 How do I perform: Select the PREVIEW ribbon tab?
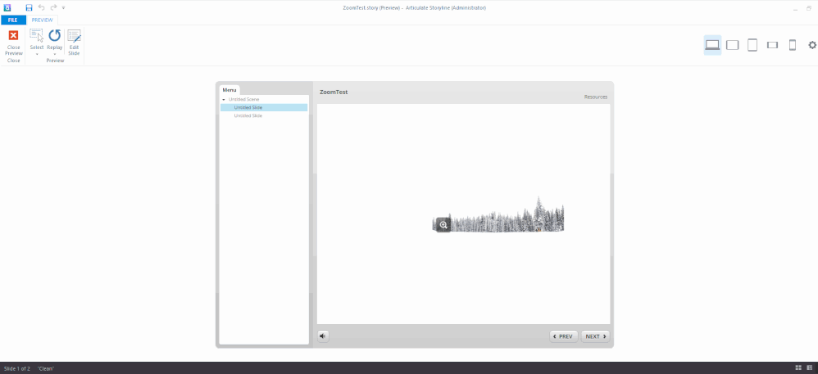(x=43, y=20)
